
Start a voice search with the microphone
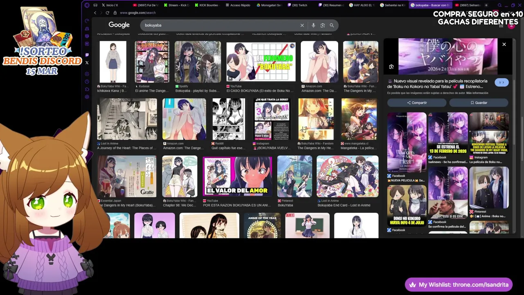(x=313, y=25)
